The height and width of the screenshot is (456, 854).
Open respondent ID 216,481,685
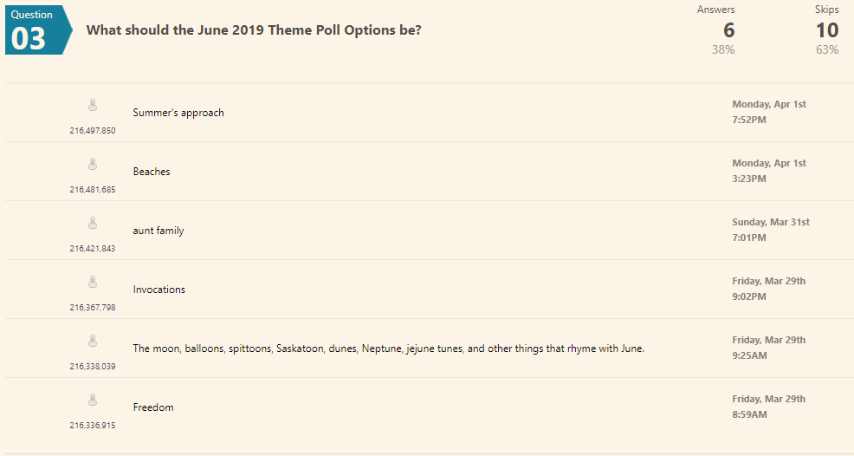(93, 190)
